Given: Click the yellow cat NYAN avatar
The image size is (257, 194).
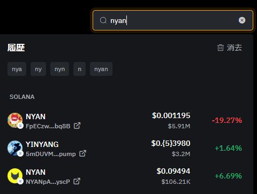Looking at the screenshot, I should pyautogui.click(x=15, y=176).
